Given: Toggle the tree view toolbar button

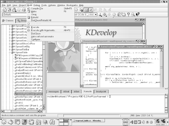Looking at the screenshot, I should [86, 10].
